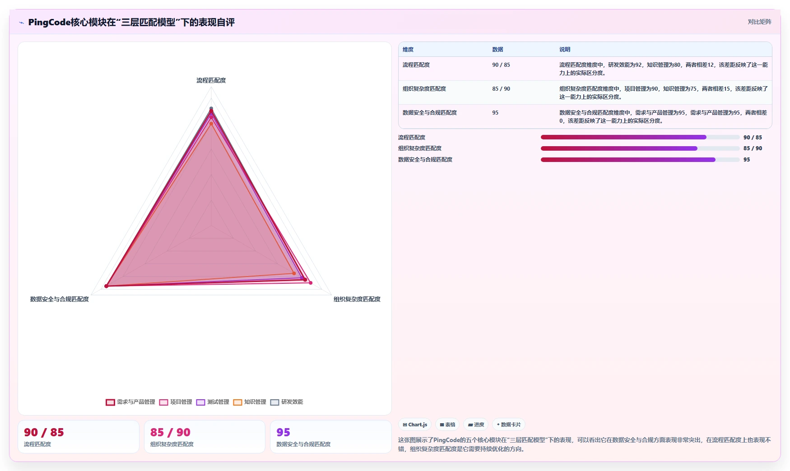790x471 pixels.
Task: Click the 数据安全与合规匹配度 radar axis label
Action: click(x=60, y=299)
